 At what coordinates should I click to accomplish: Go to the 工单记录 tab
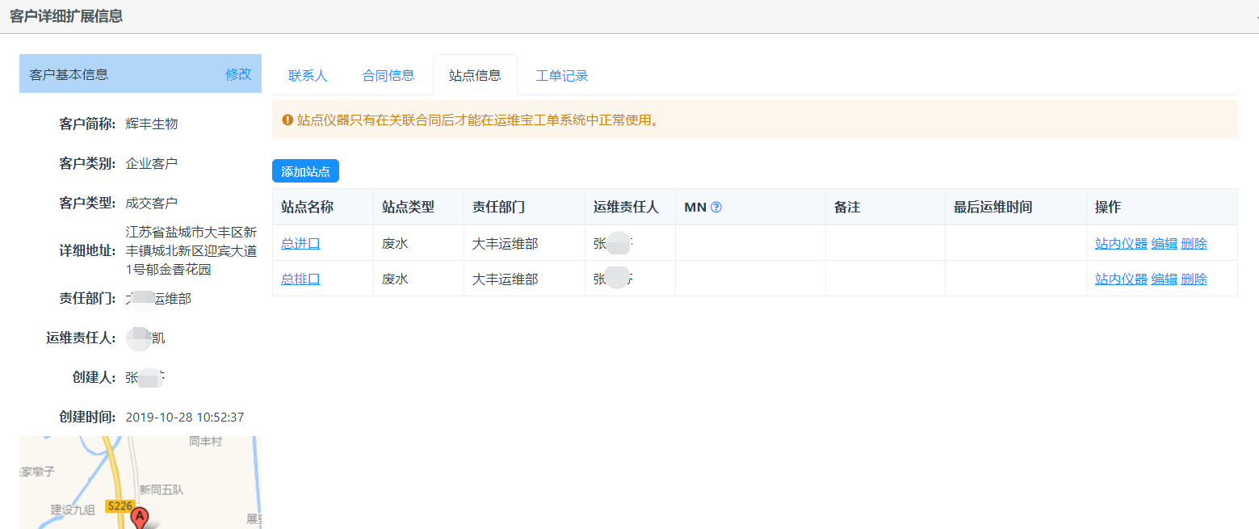pos(562,76)
